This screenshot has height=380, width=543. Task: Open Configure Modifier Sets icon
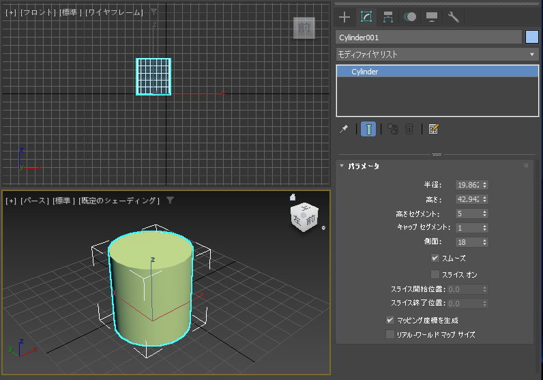click(x=433, y=129)
